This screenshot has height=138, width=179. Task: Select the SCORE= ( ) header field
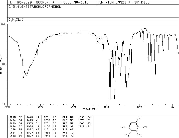pos(49,2)
